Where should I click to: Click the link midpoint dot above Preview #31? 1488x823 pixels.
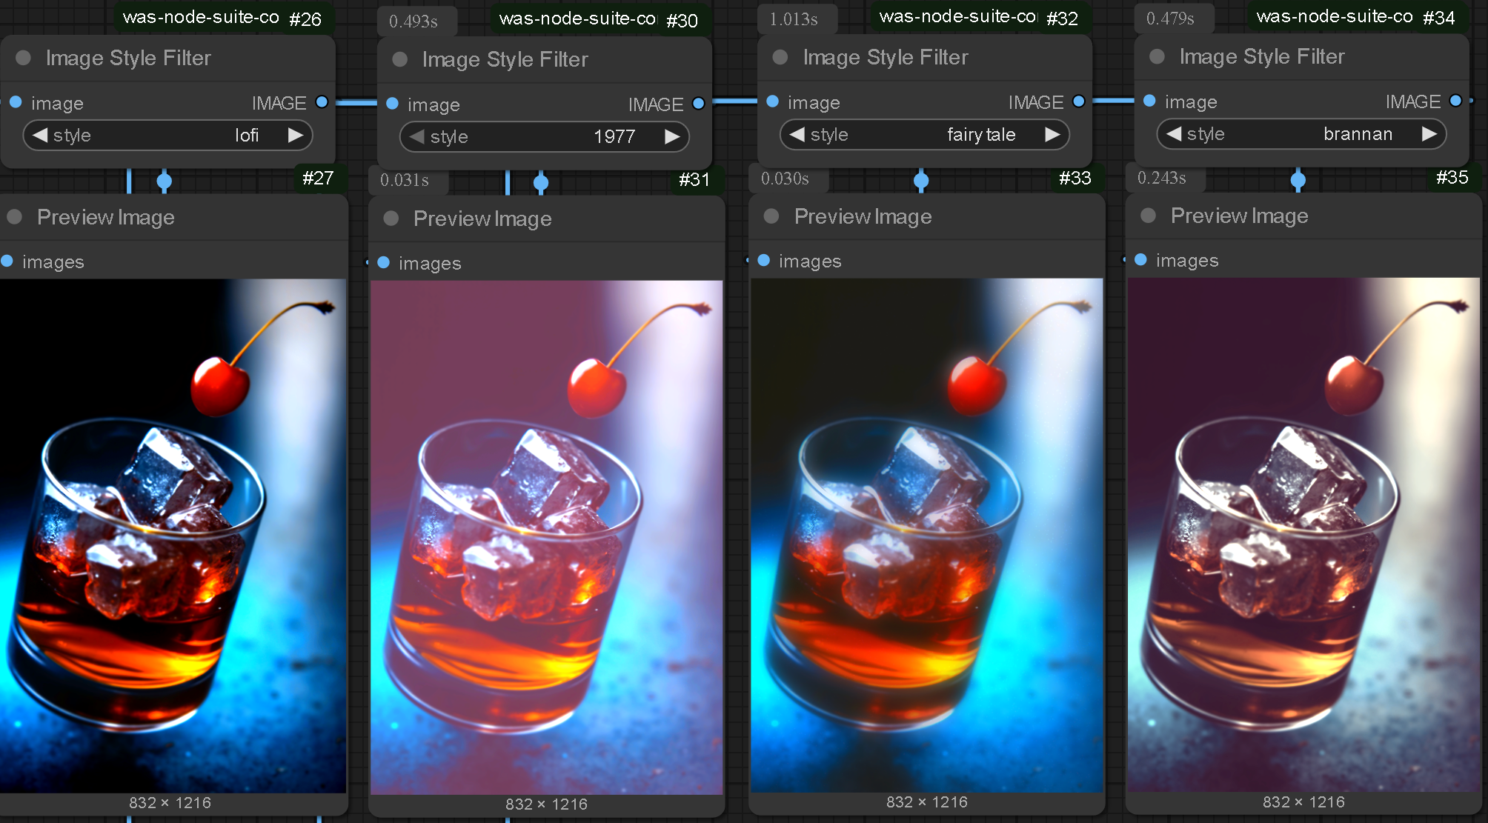541,182
